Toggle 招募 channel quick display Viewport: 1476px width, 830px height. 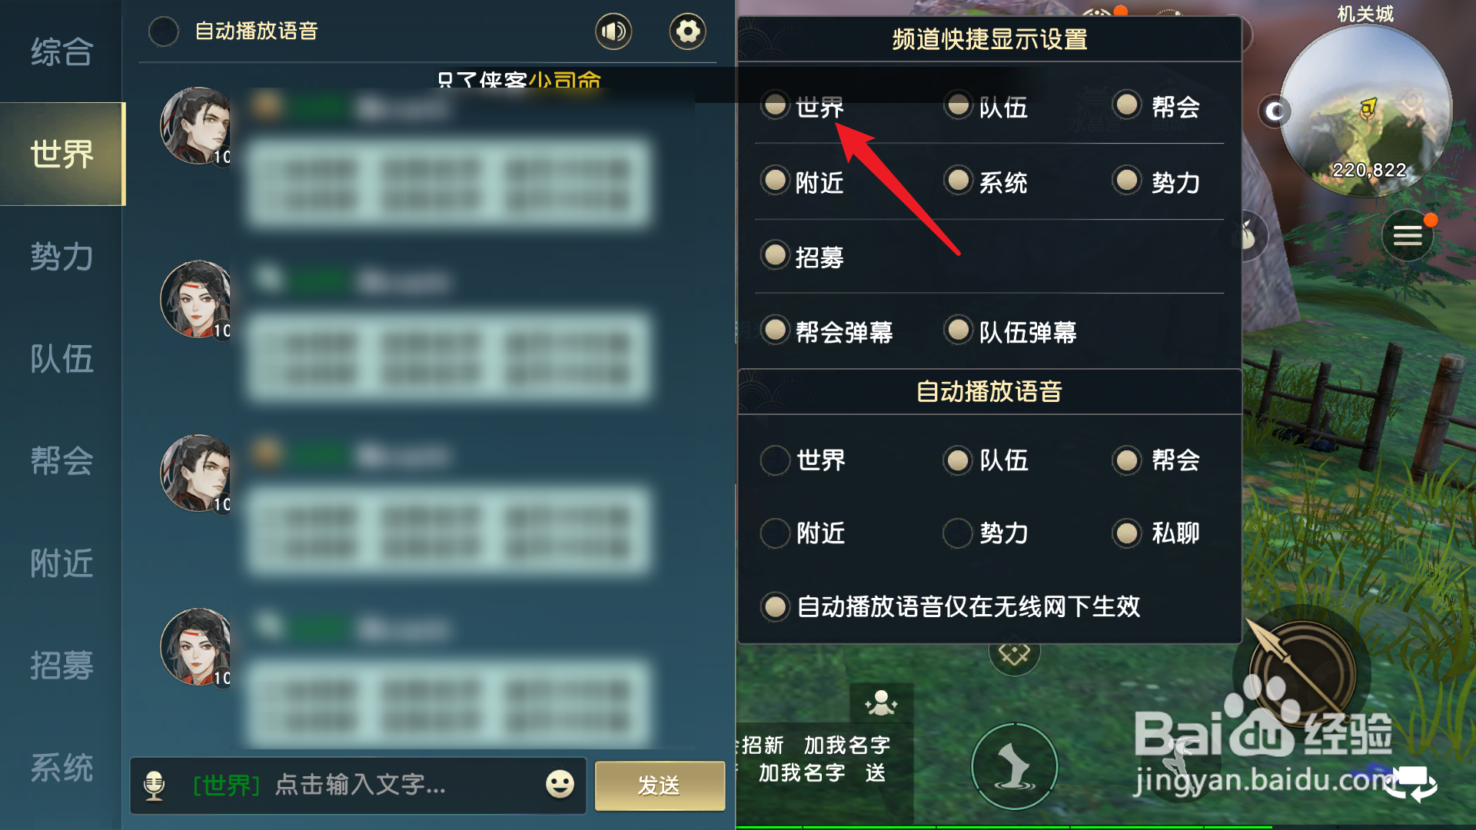(x=776, y=254)
